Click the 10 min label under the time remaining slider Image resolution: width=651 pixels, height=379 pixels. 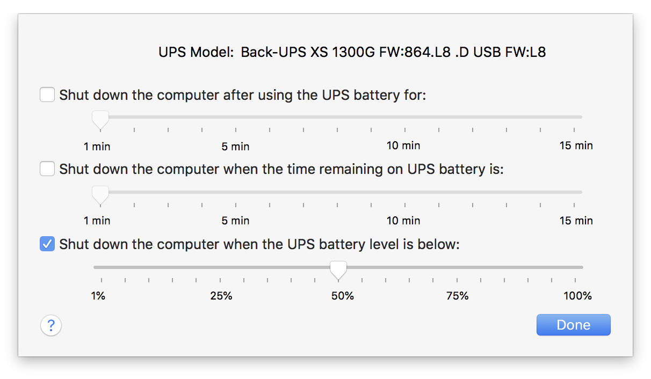pos(403,221)
